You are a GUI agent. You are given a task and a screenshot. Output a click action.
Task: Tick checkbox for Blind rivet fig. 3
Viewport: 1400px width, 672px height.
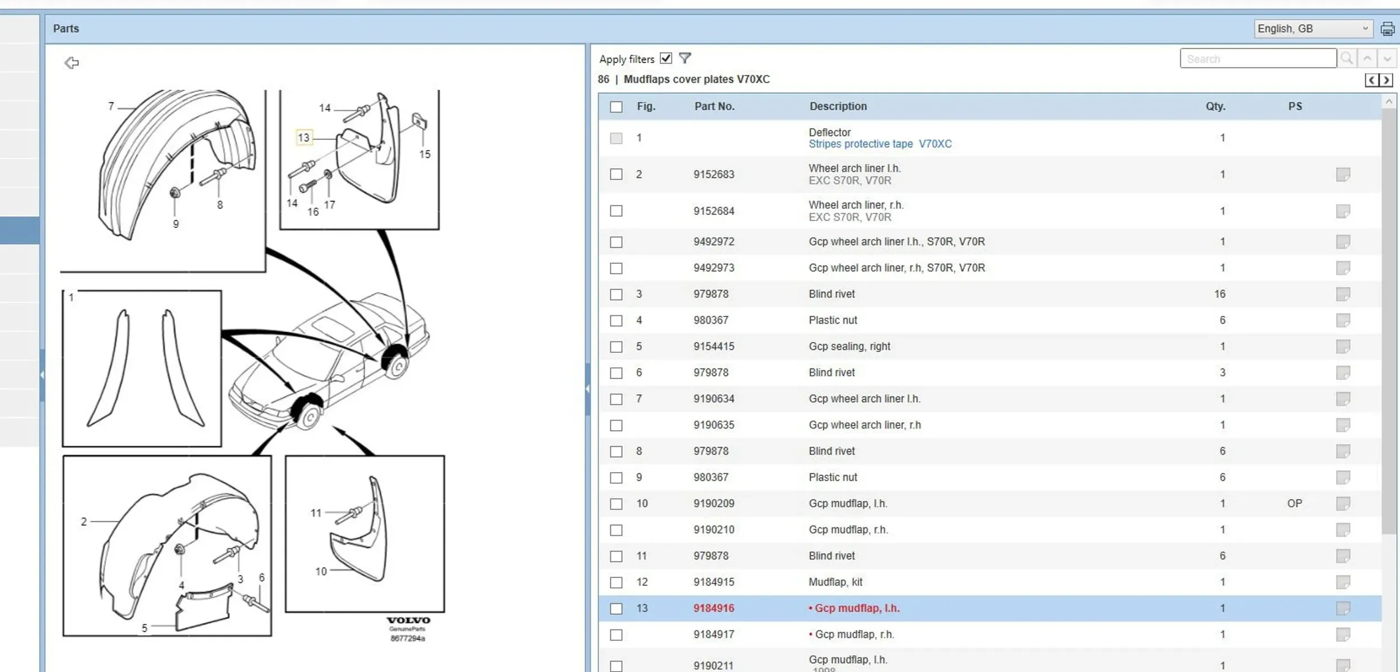click(616, 295)
